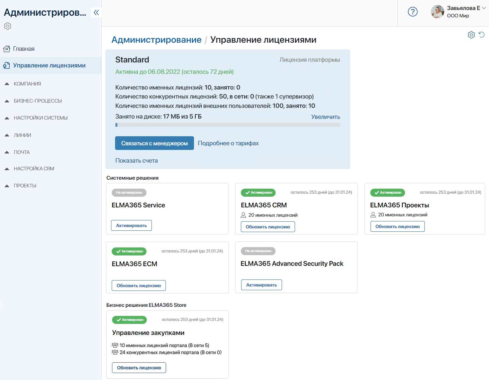Image resolution: width=489 pixels, height=380 pixels.
Task: Open the user menu dropdown arrow next to Завьялова Е
Action: 484,8
